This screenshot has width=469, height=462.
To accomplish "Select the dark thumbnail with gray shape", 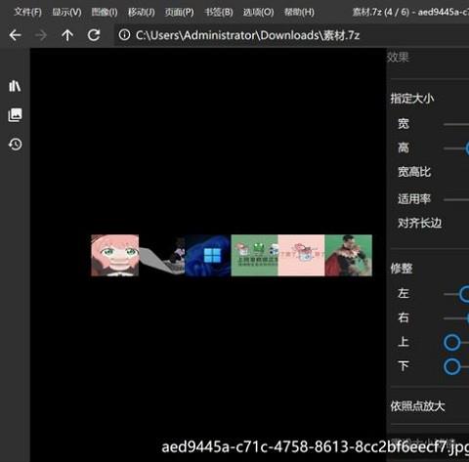I will (x=161, y=255).
